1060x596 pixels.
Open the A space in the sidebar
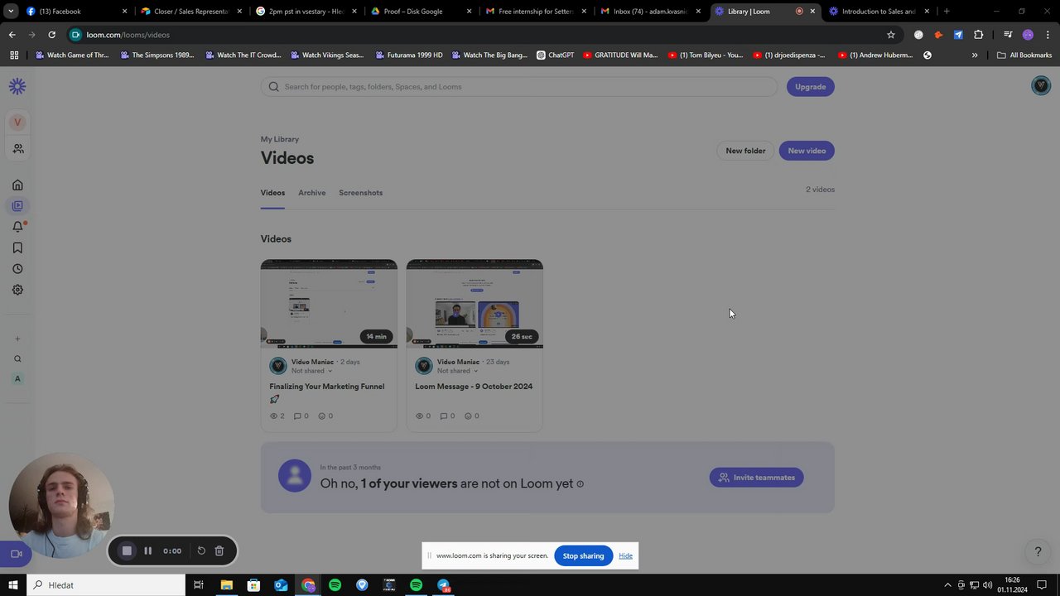[x=17, y=378]
